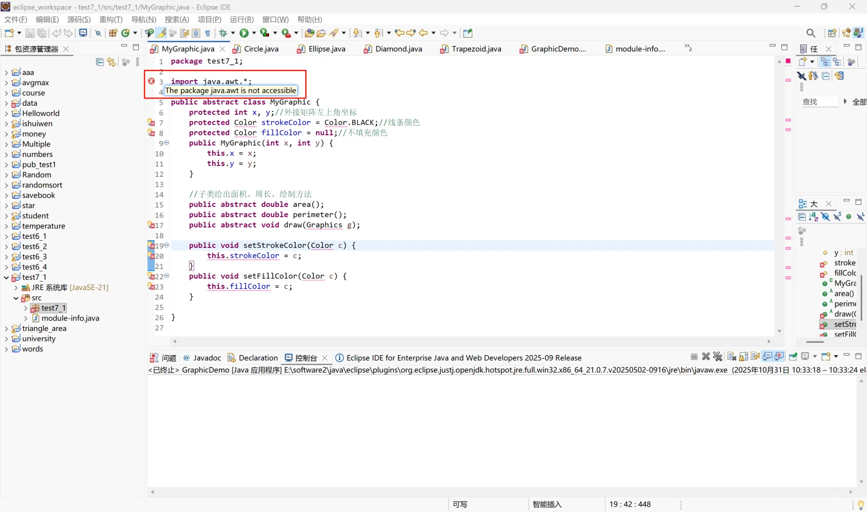Collapse the test7_1 project tree
The image size is (867, 512).
[7, 277]
